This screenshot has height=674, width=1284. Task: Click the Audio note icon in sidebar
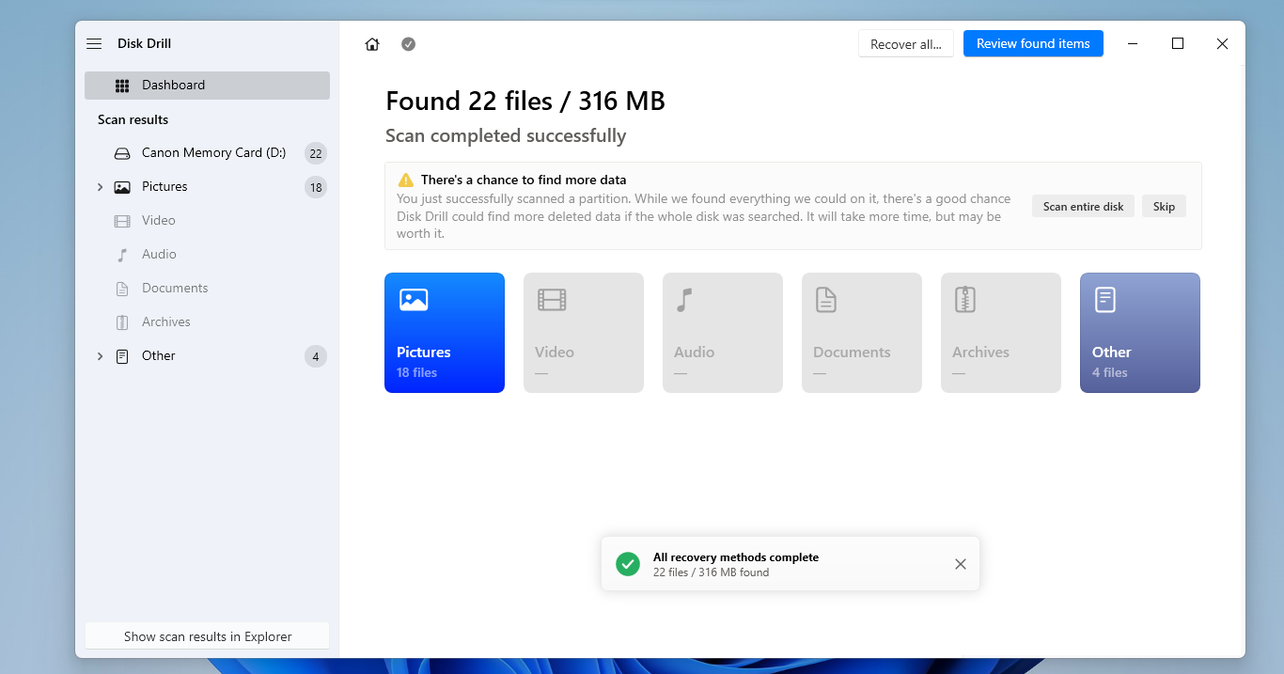coord(122,255)
